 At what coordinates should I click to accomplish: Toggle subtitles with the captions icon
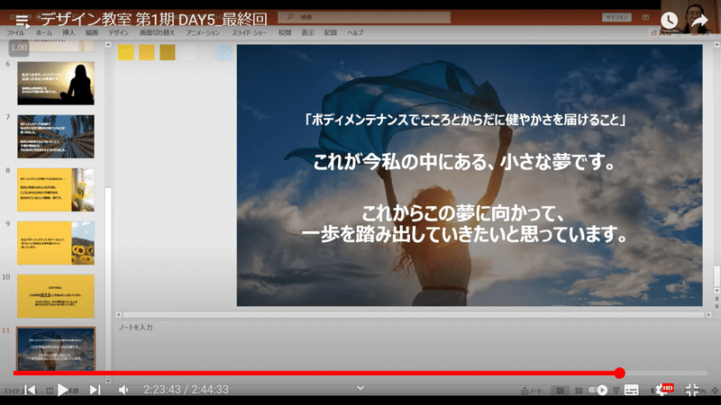(632, 390)
